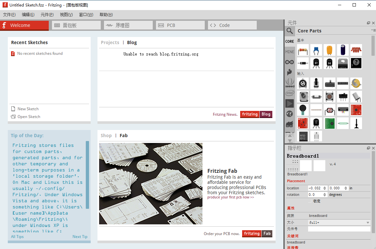Open the parts bin play arrow icon
The height and width of the screenshot is (249, 376).
pyautogui.click(x=290, y=103)
